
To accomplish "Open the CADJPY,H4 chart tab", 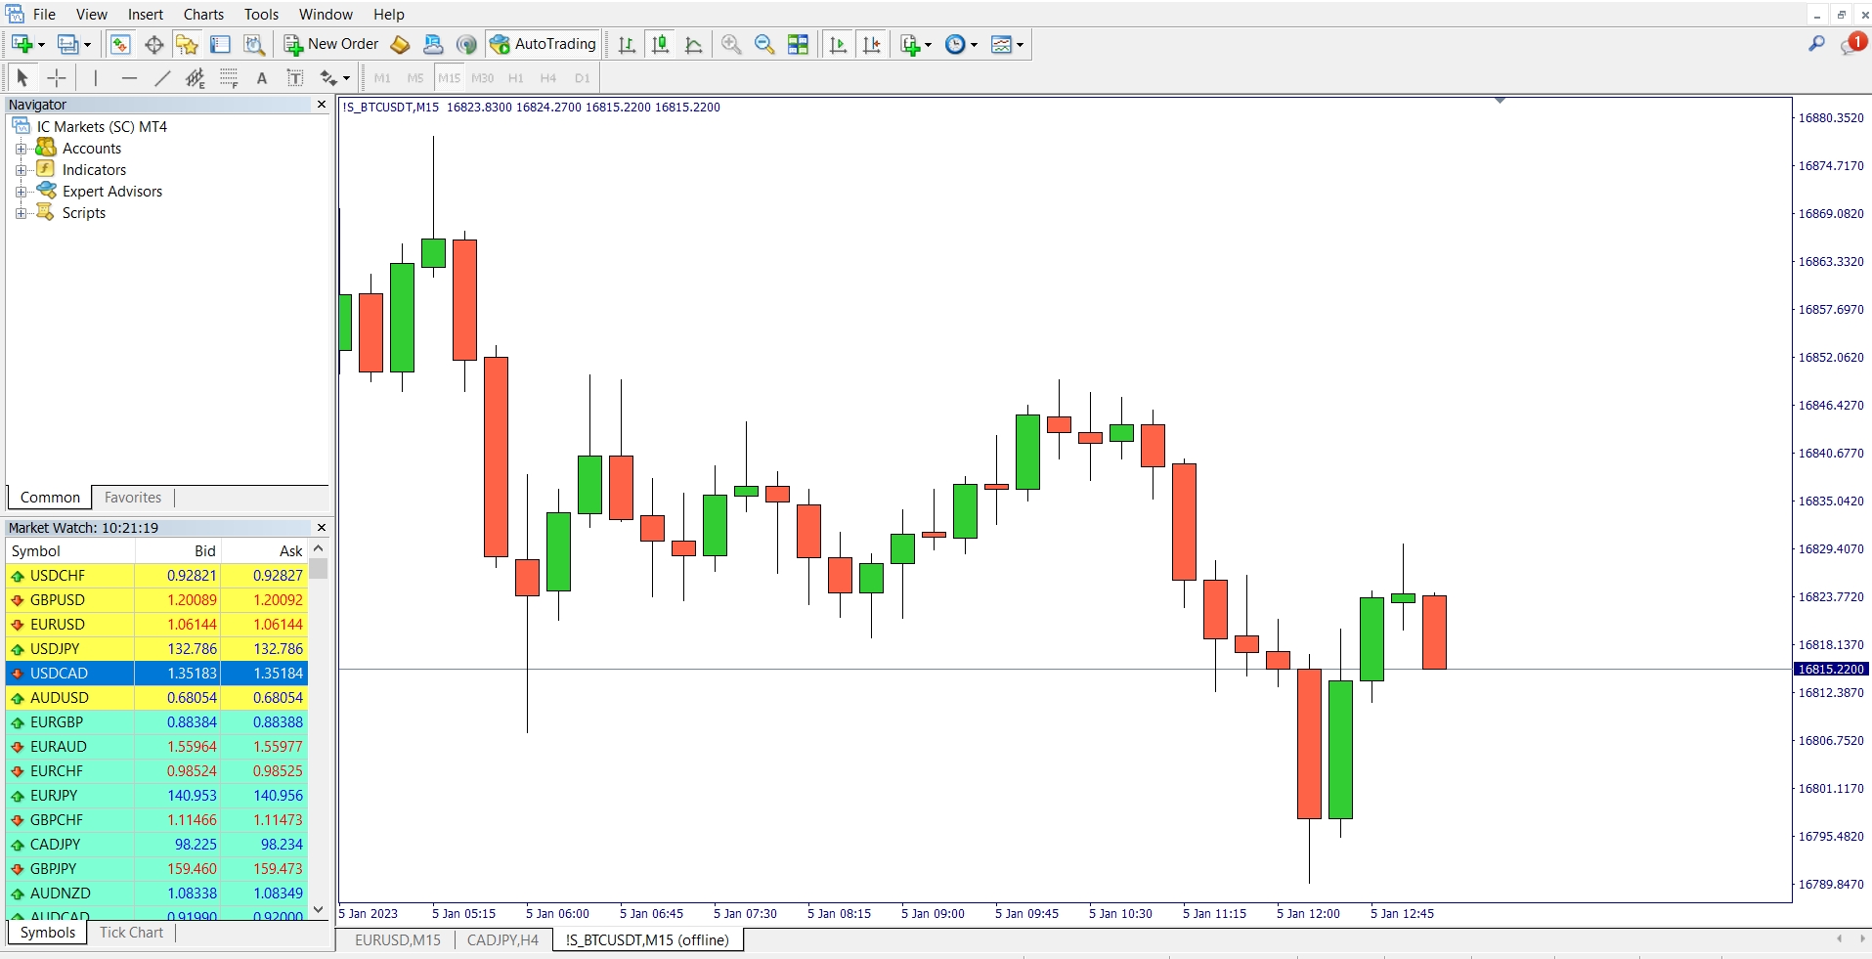I will point(502,940).
